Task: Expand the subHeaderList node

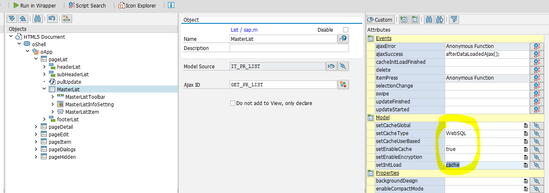Action: (x=44, y=74)
